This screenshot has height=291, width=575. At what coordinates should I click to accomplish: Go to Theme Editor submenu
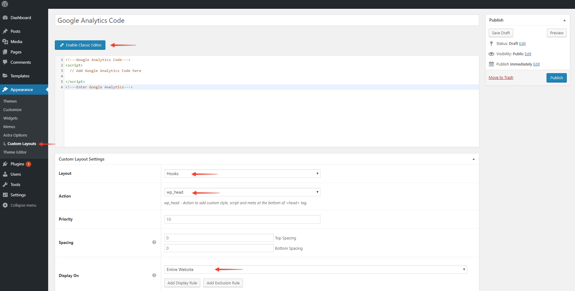point(15,152)
